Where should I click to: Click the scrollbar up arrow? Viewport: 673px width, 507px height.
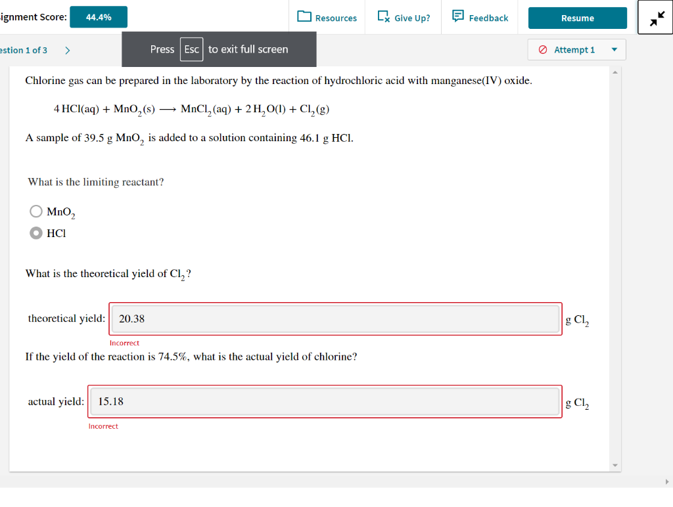[x=615, y=73]
